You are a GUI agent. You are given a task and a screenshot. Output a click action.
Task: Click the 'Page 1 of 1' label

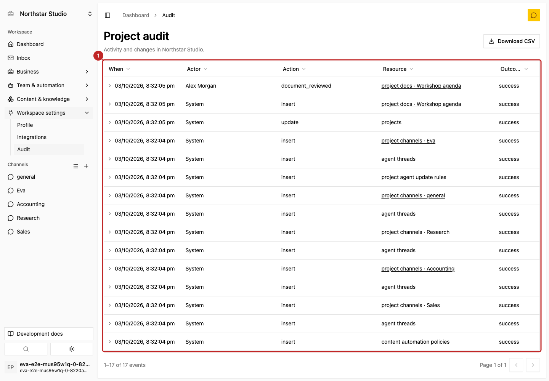(x=493, y=365)
